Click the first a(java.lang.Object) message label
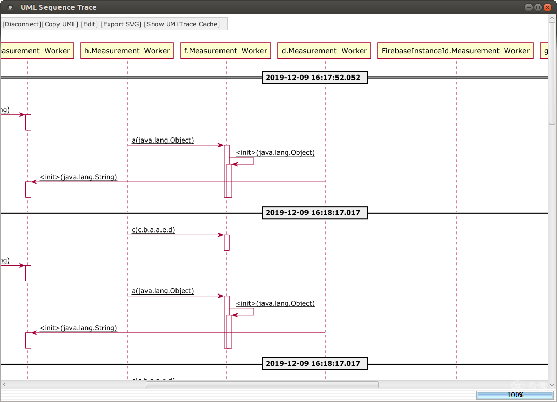Image resolution: width=557 pixels, height=402 pixels. click(x=163, y=141)
